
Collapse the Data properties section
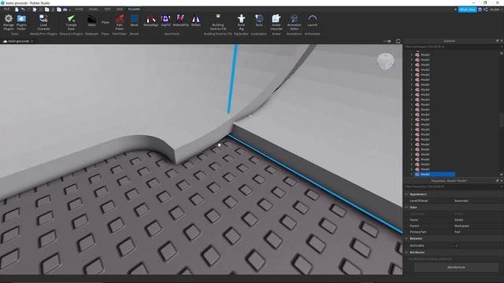pos(406,208)
